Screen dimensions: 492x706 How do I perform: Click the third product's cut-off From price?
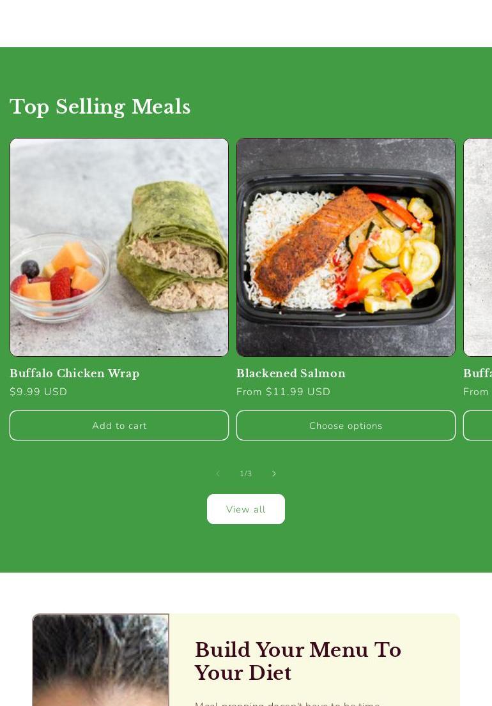pos(477,392)
